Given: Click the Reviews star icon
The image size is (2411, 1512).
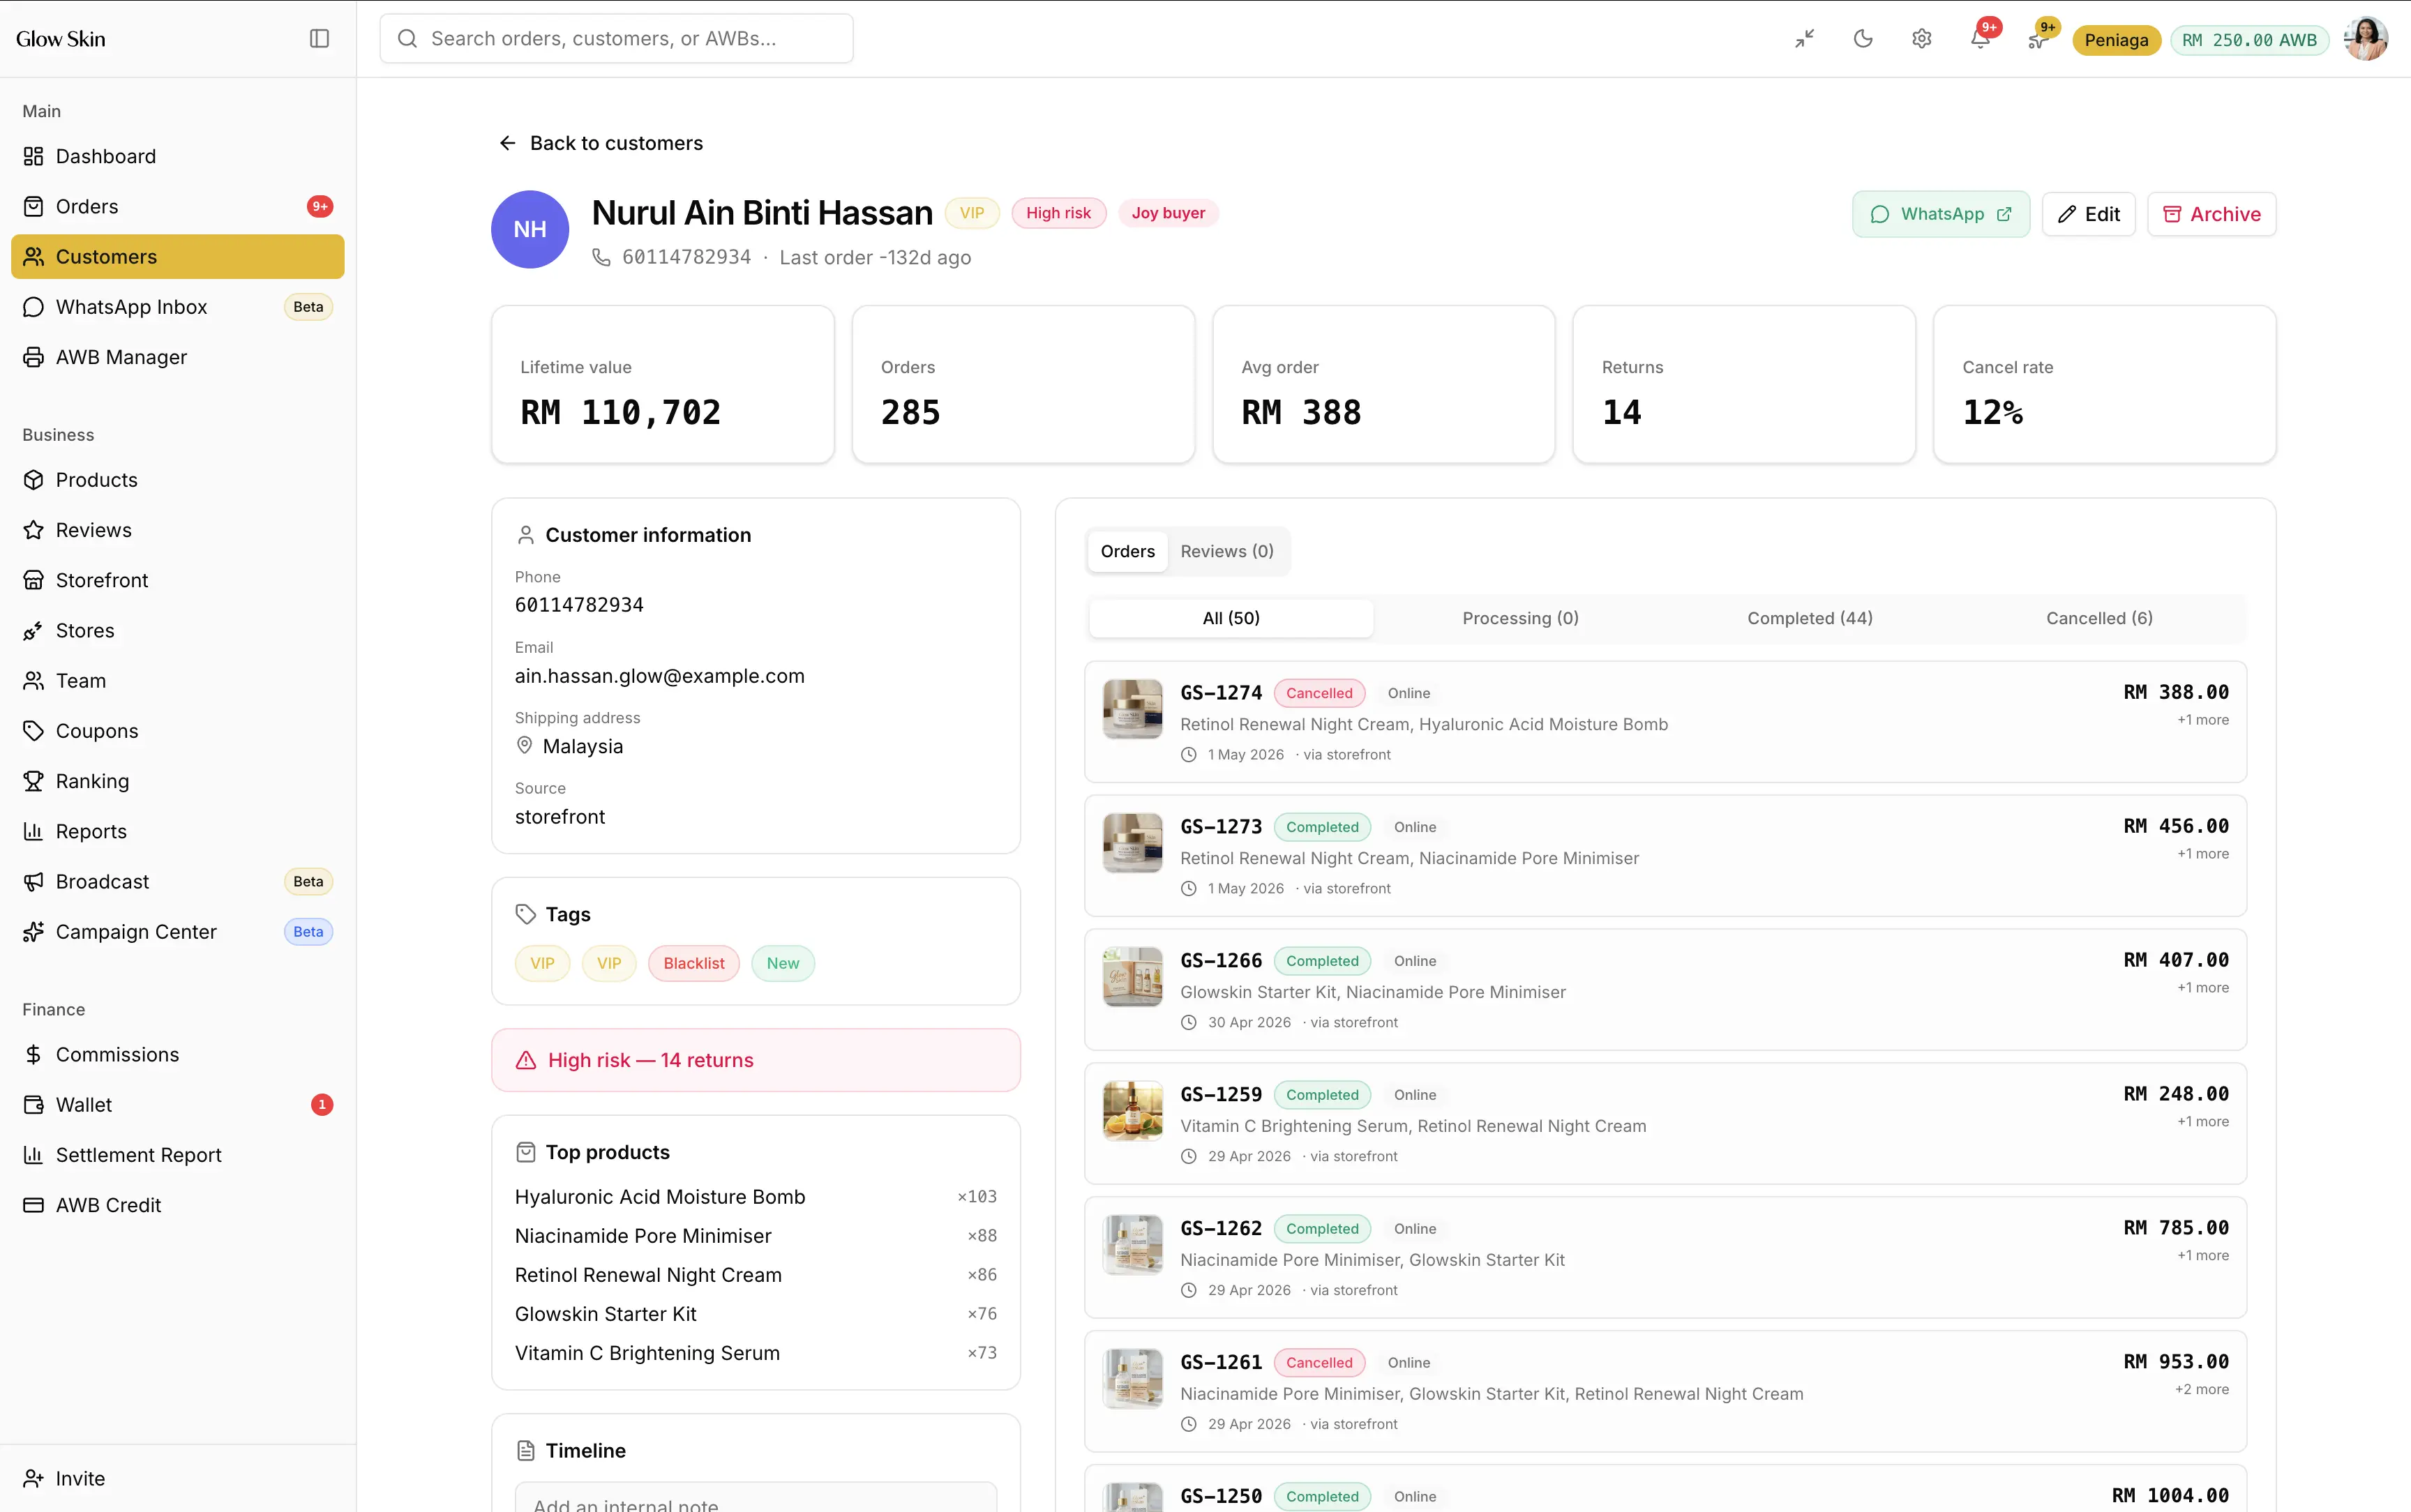Looking at the screenshot, I should 34,530.
